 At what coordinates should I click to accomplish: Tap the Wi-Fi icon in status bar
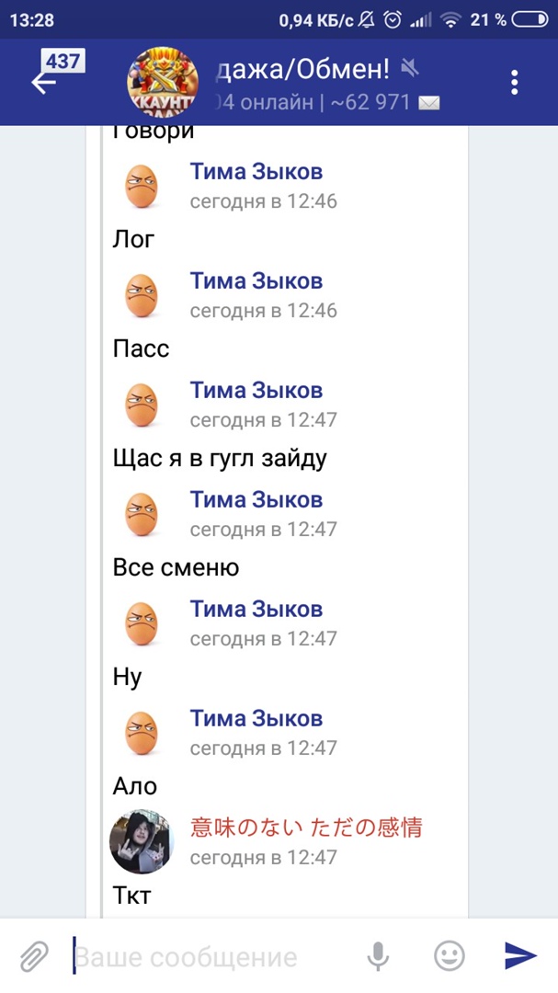(450, 19)
